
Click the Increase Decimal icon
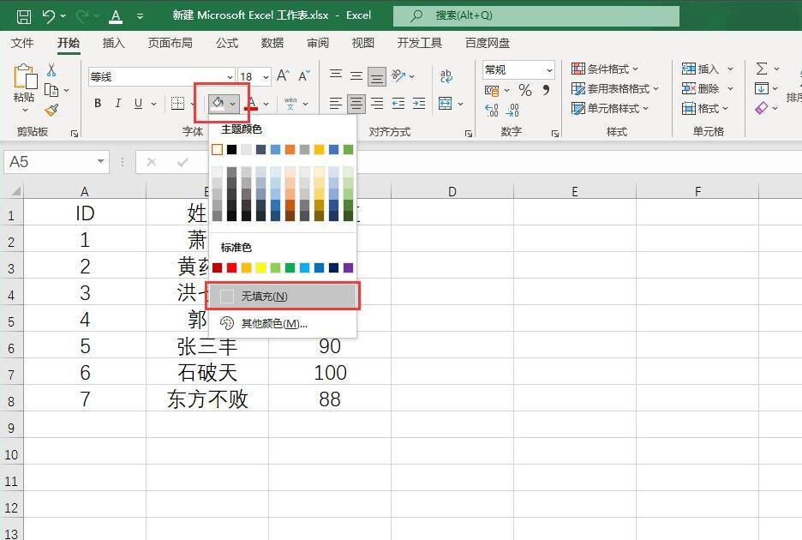pos(491,110)
